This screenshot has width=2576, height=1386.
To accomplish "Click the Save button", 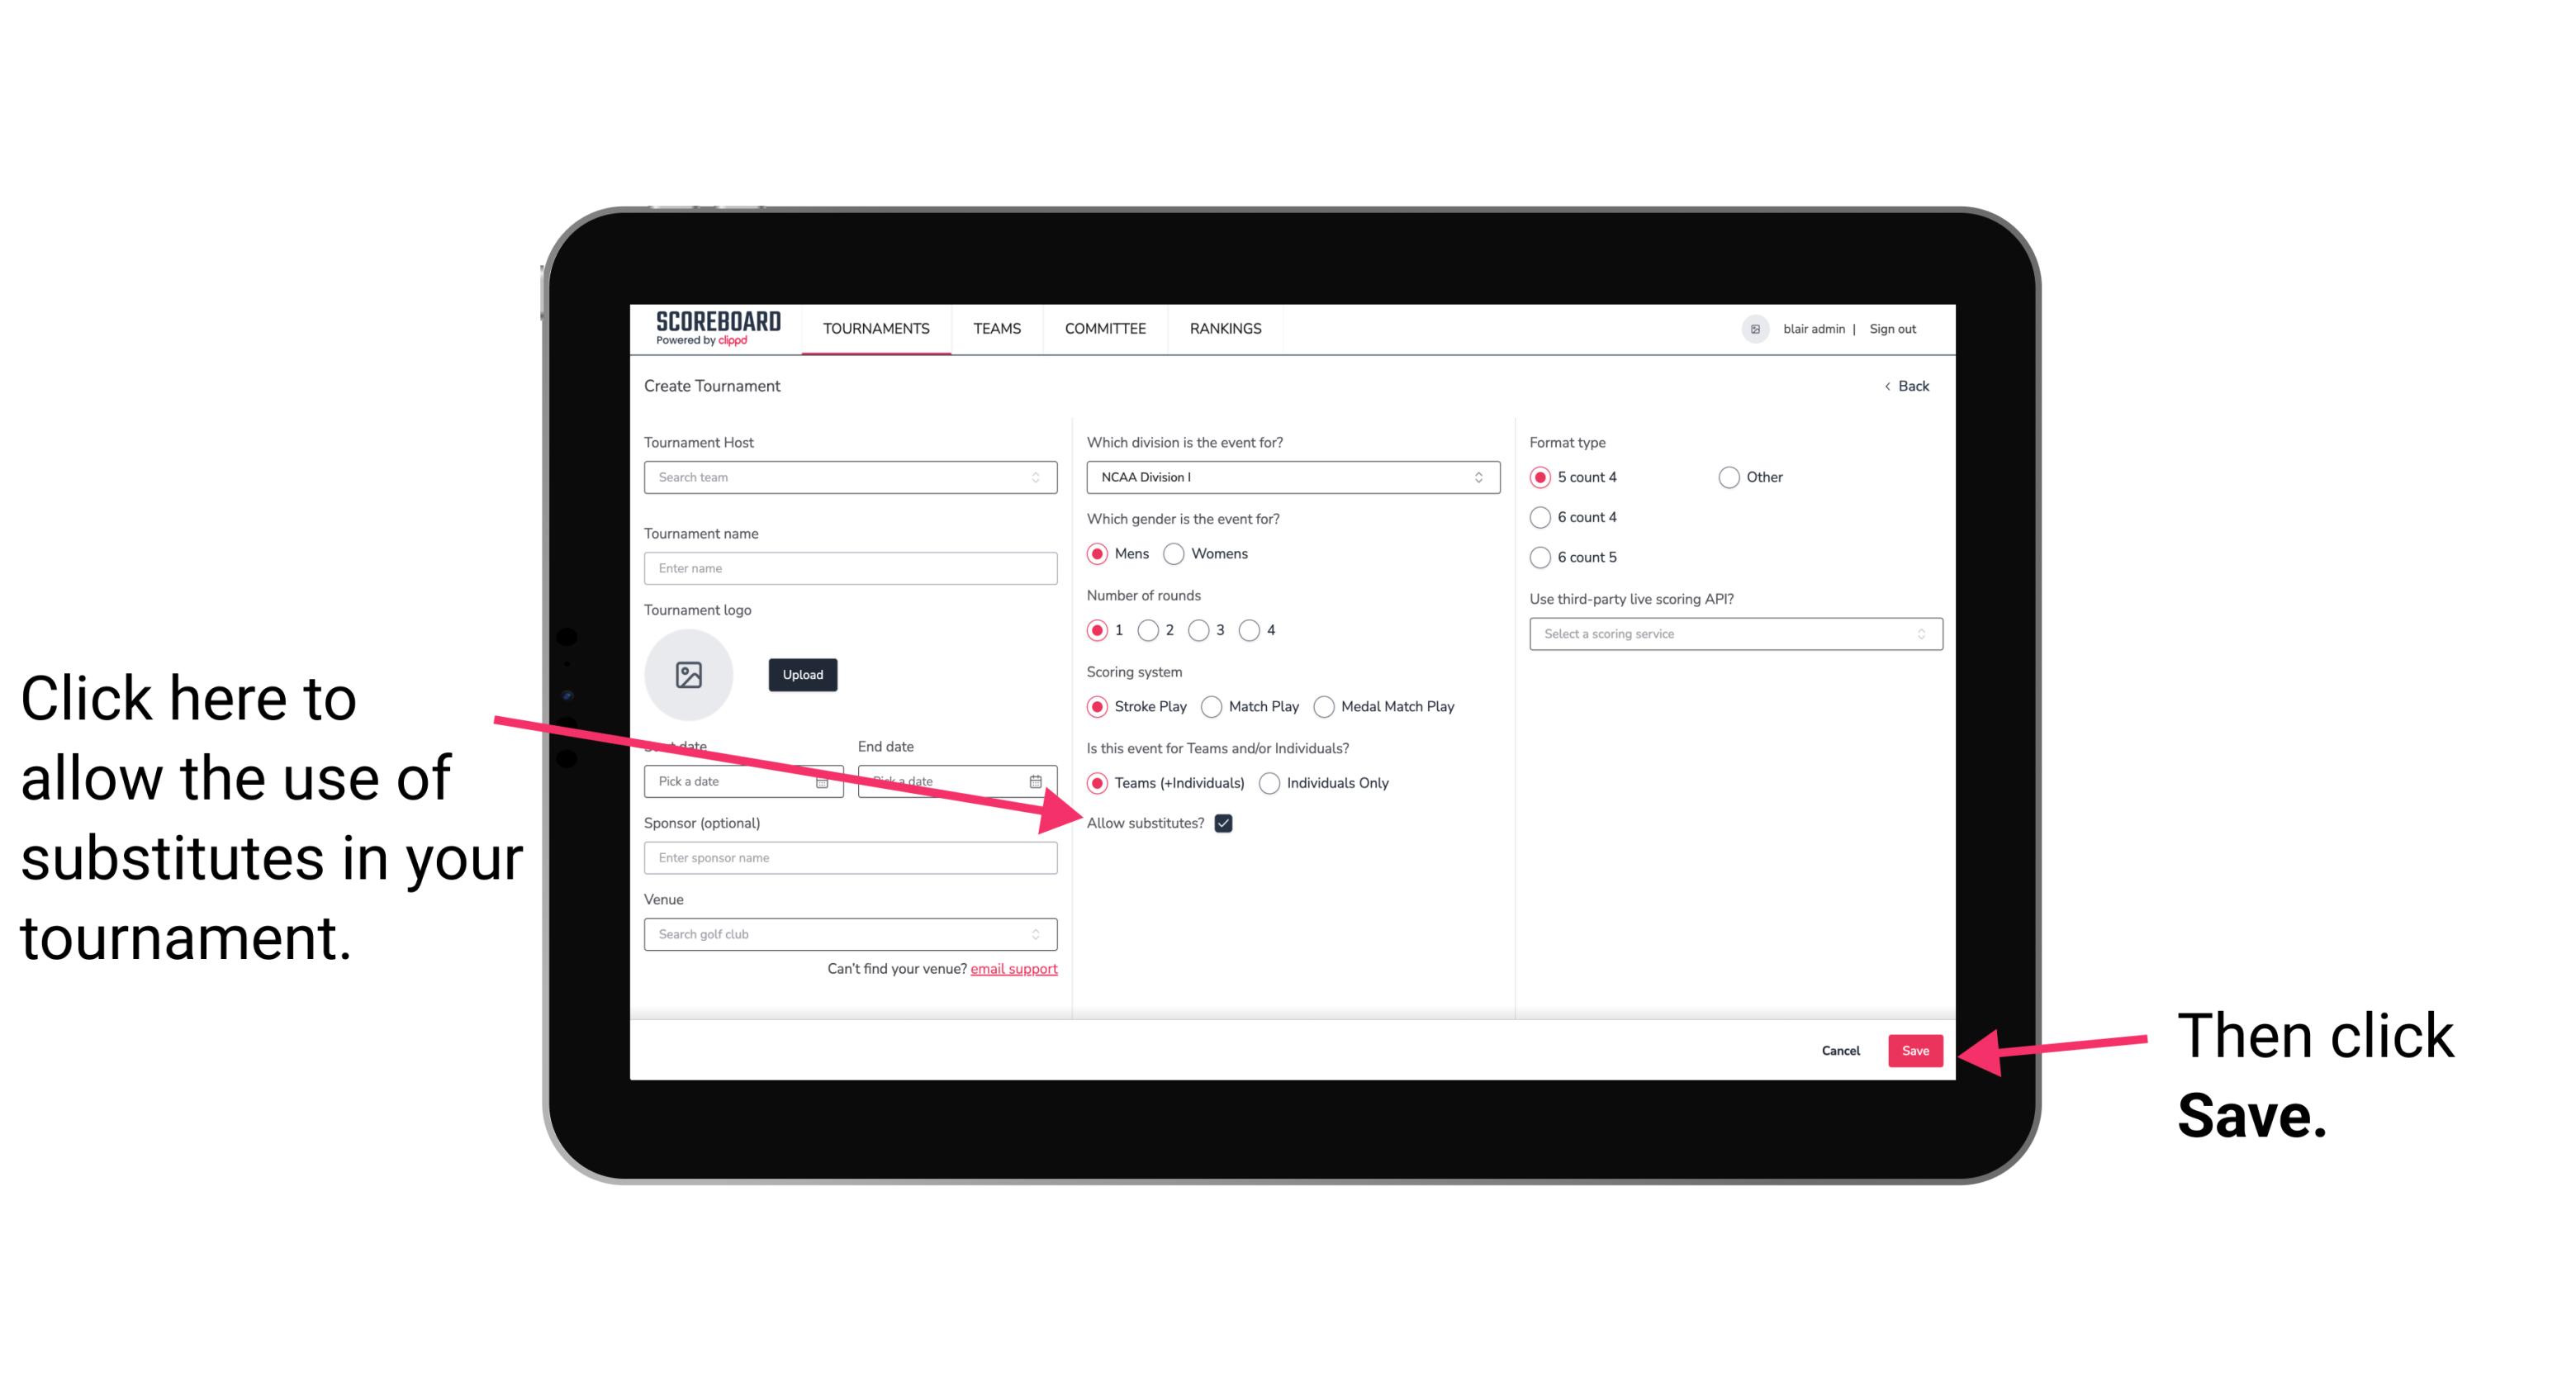I will tap(1914, 1048).
